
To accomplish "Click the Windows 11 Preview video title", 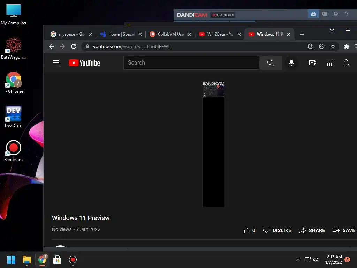I will [81, 218].
